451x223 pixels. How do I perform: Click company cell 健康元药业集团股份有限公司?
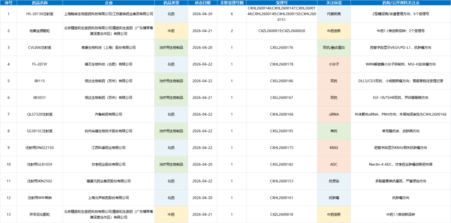pyautogui.click(x=109, y=181)
